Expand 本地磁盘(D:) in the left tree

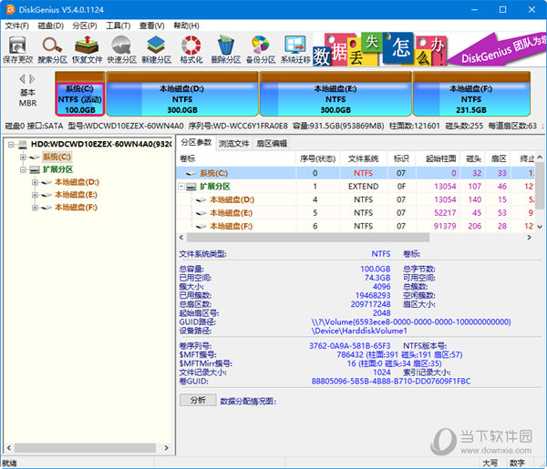[x=35, y=182]
